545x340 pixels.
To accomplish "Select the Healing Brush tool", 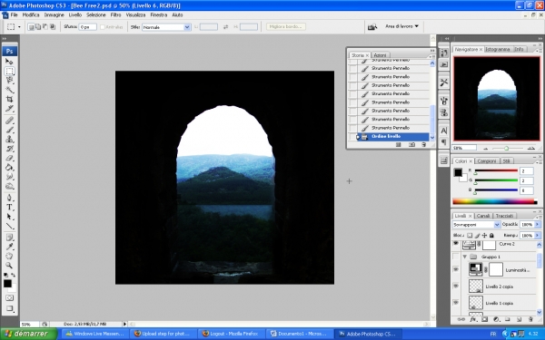I will point(9,121).
